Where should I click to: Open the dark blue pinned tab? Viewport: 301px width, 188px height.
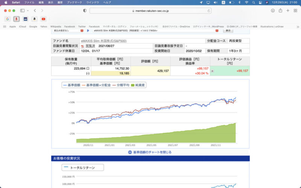[x=25, y=19]
